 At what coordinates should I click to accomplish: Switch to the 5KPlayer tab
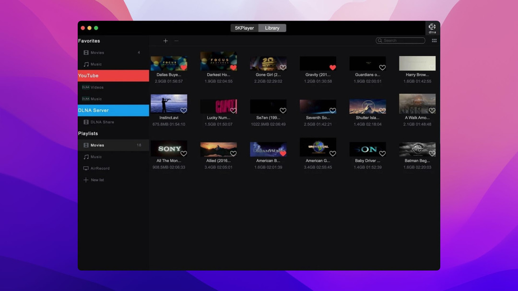click(x=245, y=28)
